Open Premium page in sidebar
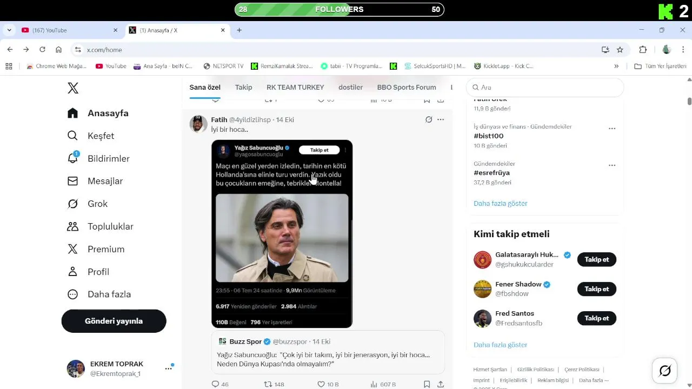The height and width of the screenshot is (389, 692). click(96, 249)
